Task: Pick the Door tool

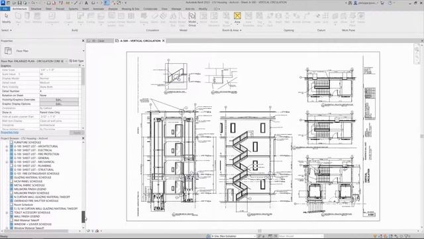Action: tap(27, 18)
